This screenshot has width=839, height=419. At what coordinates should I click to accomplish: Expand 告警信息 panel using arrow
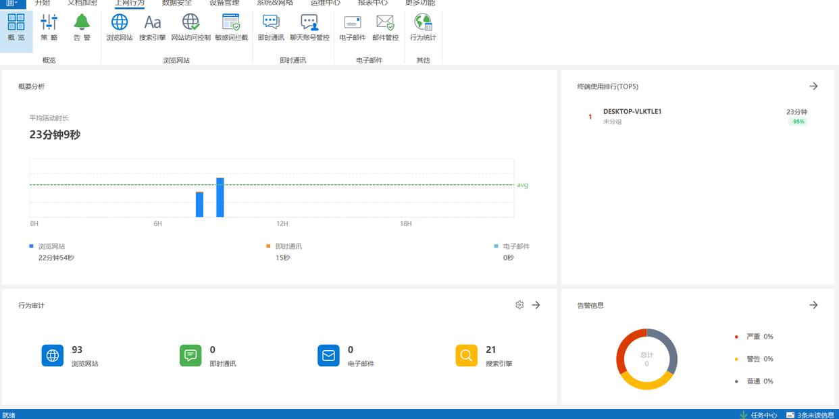click(x=813, y=305)
